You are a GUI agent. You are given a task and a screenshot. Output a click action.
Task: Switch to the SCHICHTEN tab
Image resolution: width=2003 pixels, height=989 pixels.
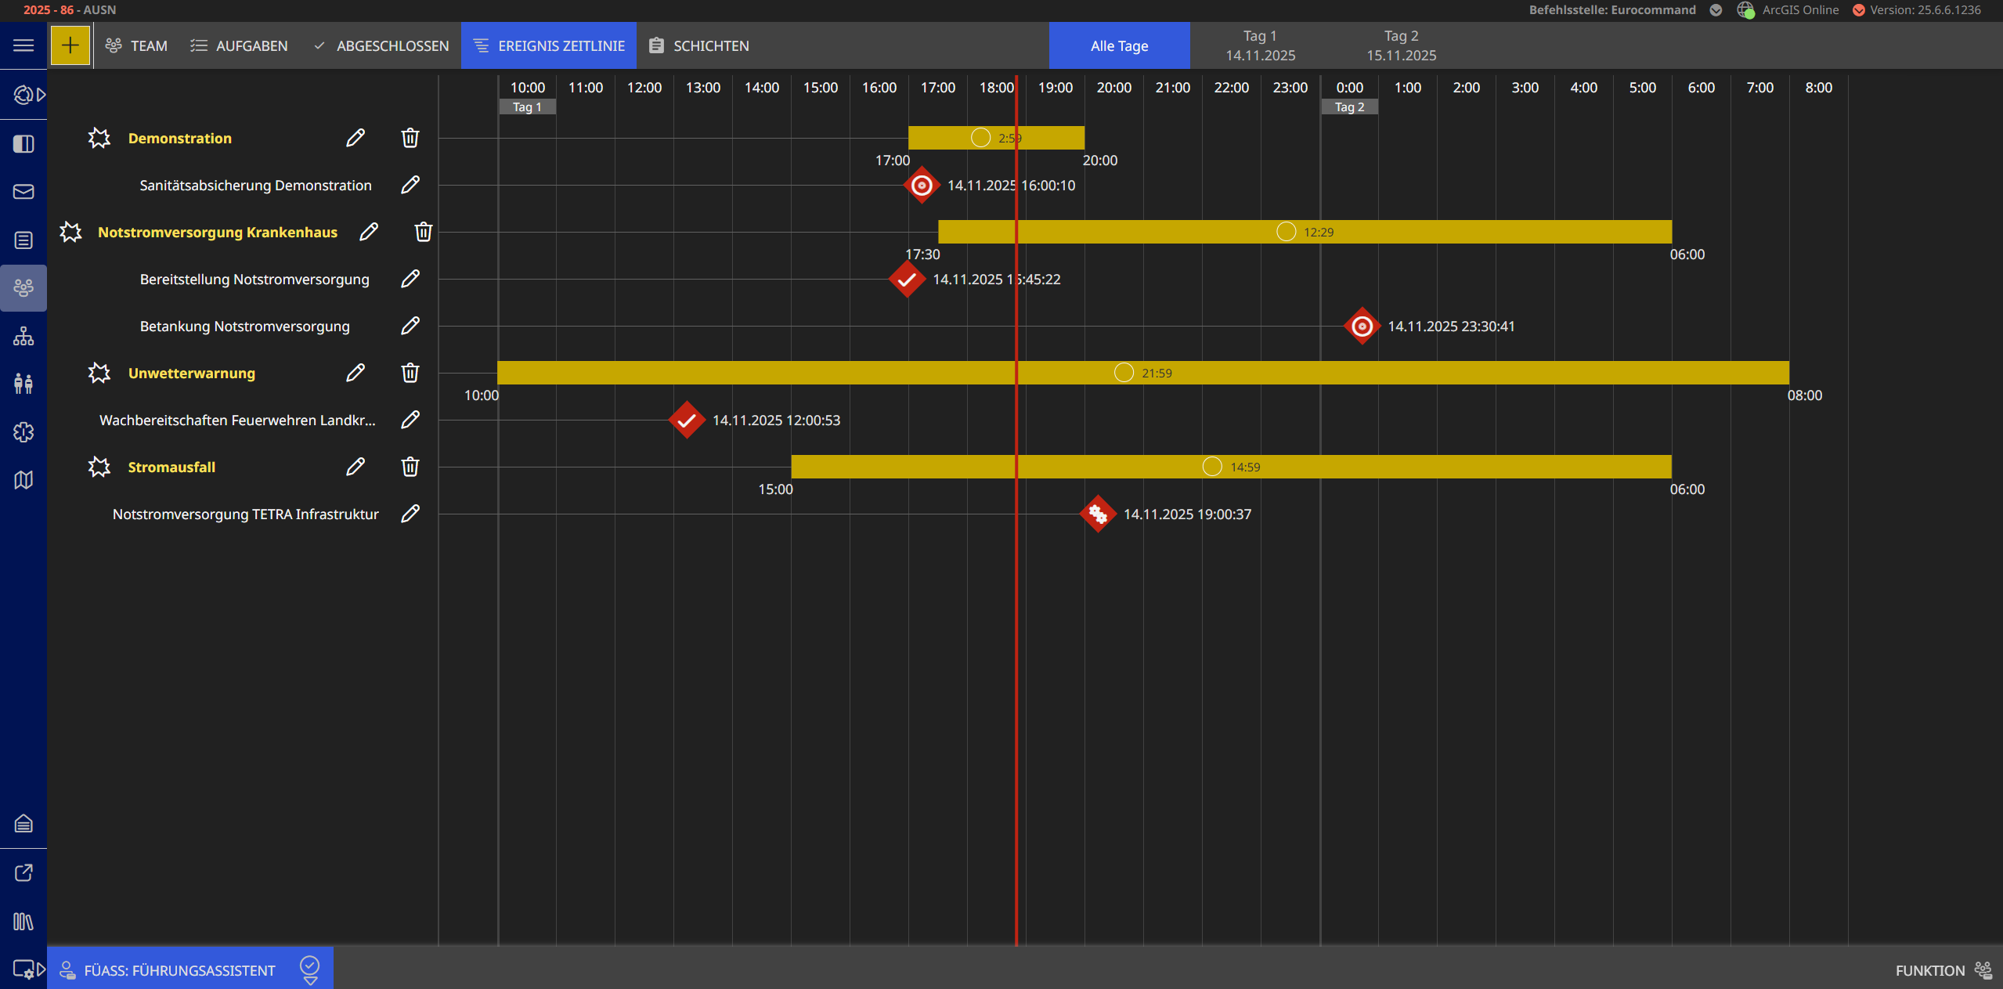699,45
